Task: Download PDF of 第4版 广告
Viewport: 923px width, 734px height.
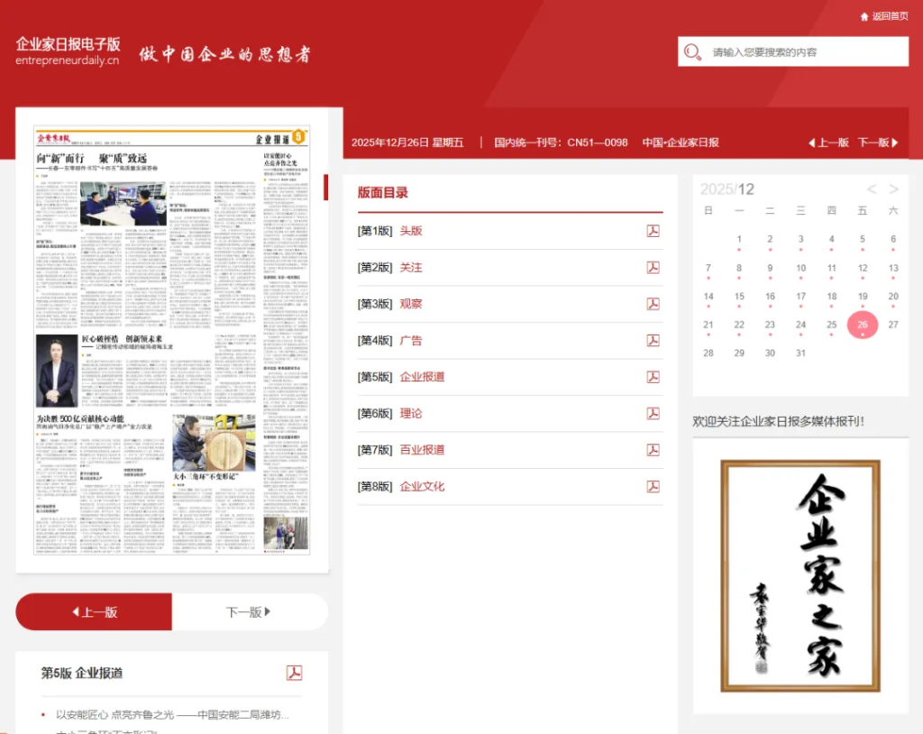Action: point(653,340)
